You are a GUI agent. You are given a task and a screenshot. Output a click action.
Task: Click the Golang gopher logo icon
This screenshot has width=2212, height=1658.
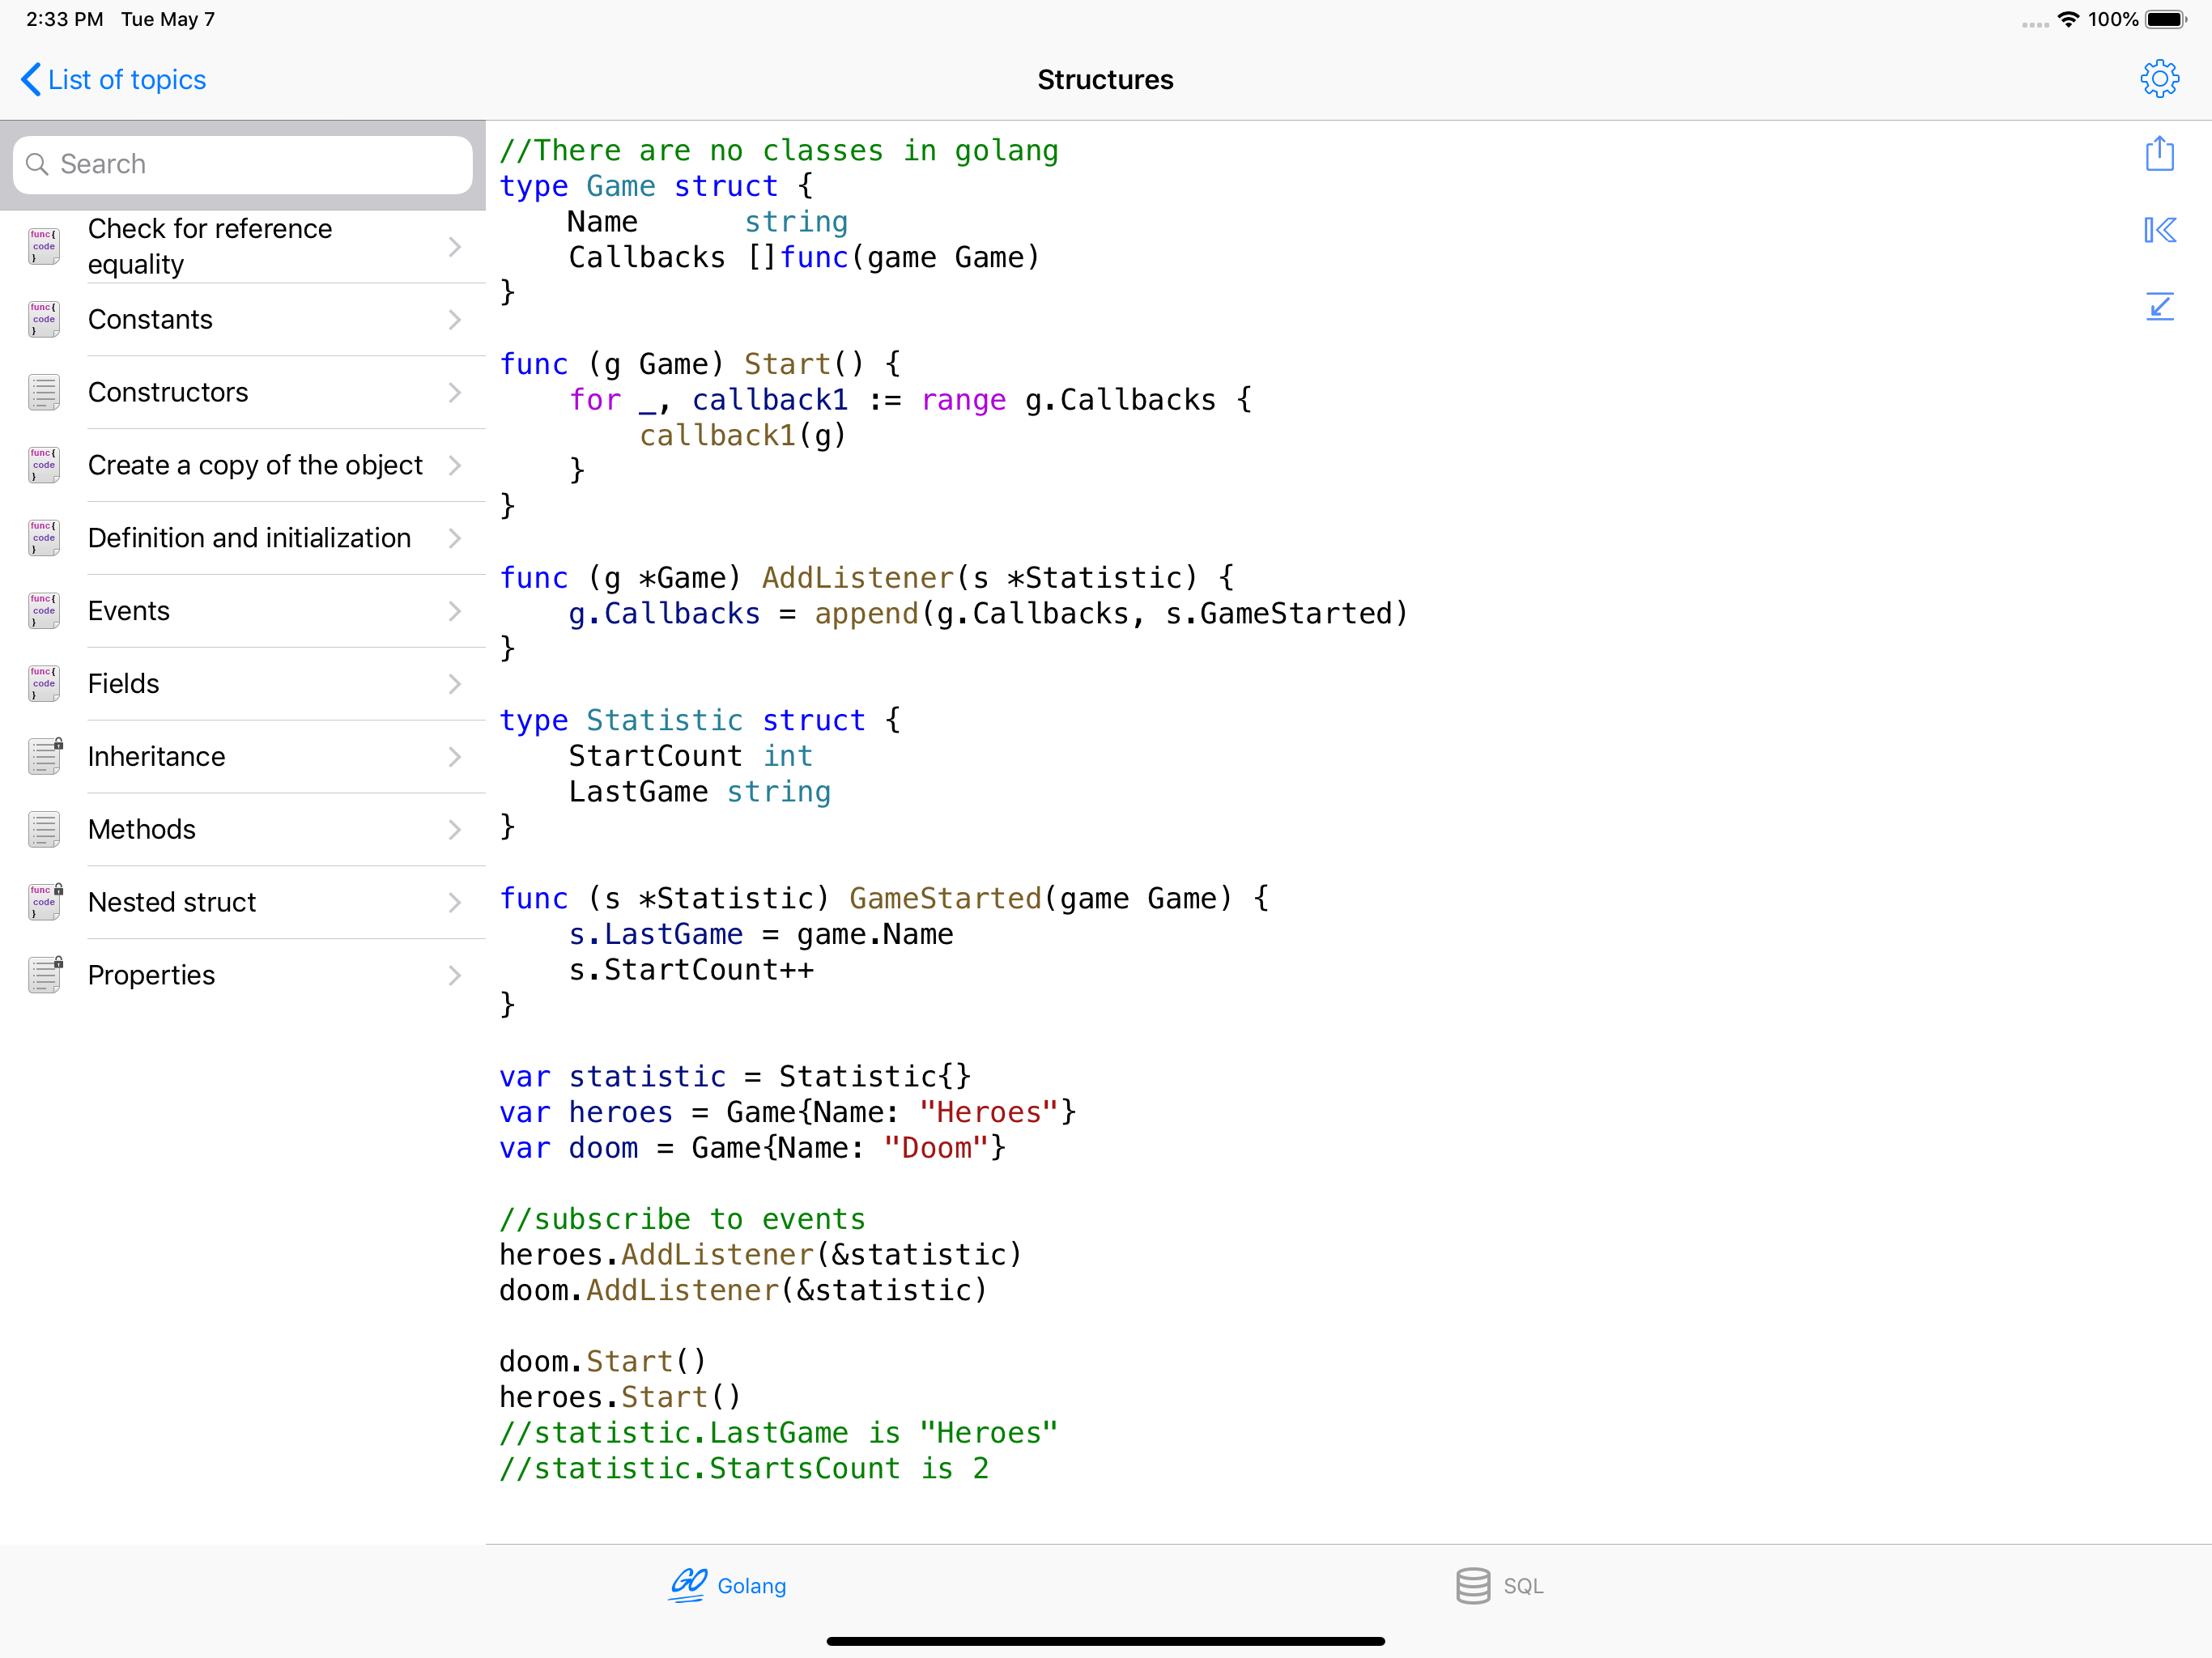pyautogui.click(x=688, y=1585)
